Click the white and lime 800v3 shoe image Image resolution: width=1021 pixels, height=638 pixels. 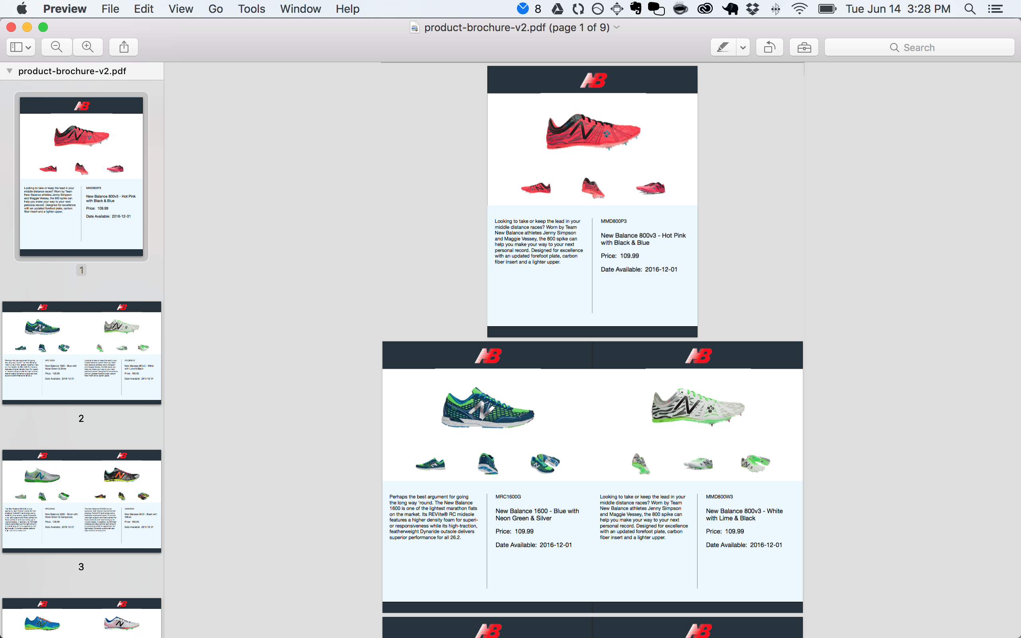(698, 407)
